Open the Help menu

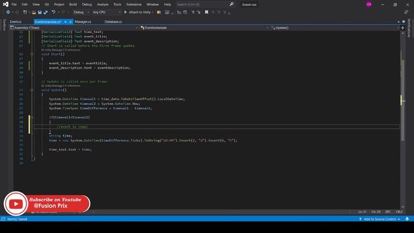coord(167,5)
